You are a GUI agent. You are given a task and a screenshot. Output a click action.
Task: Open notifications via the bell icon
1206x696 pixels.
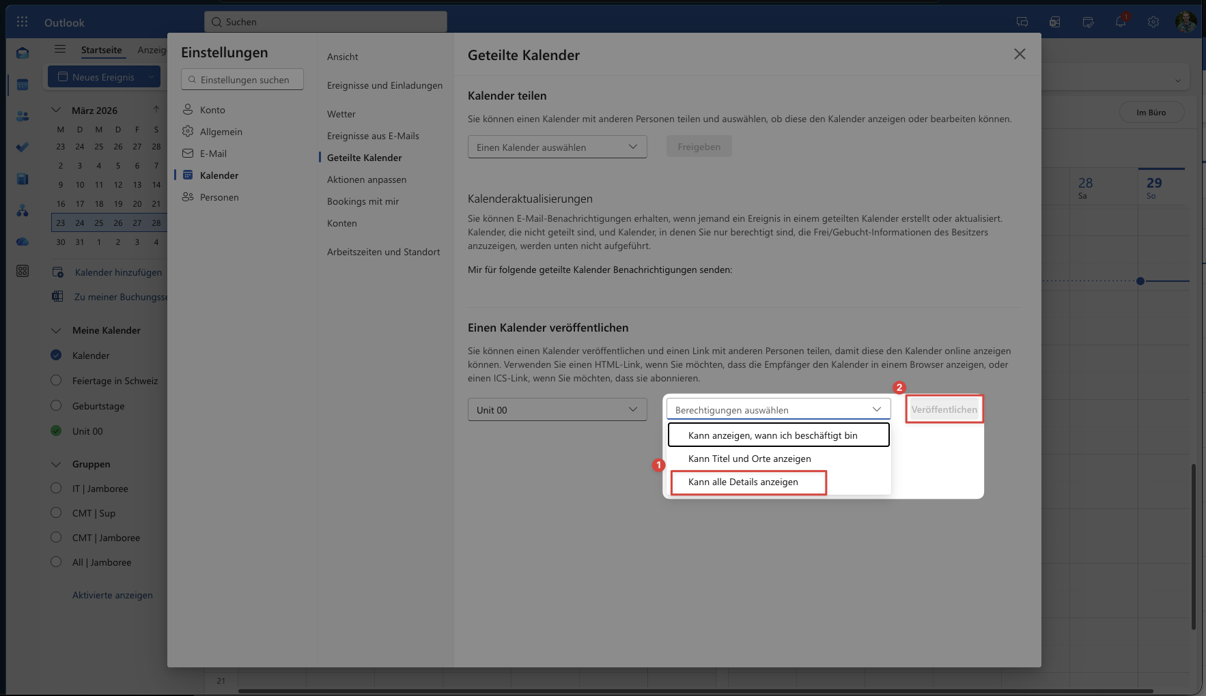(x=1119, y=22)
